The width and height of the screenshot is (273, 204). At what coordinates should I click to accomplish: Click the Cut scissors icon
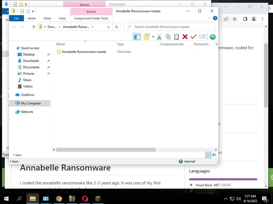[x=159, y=37]
